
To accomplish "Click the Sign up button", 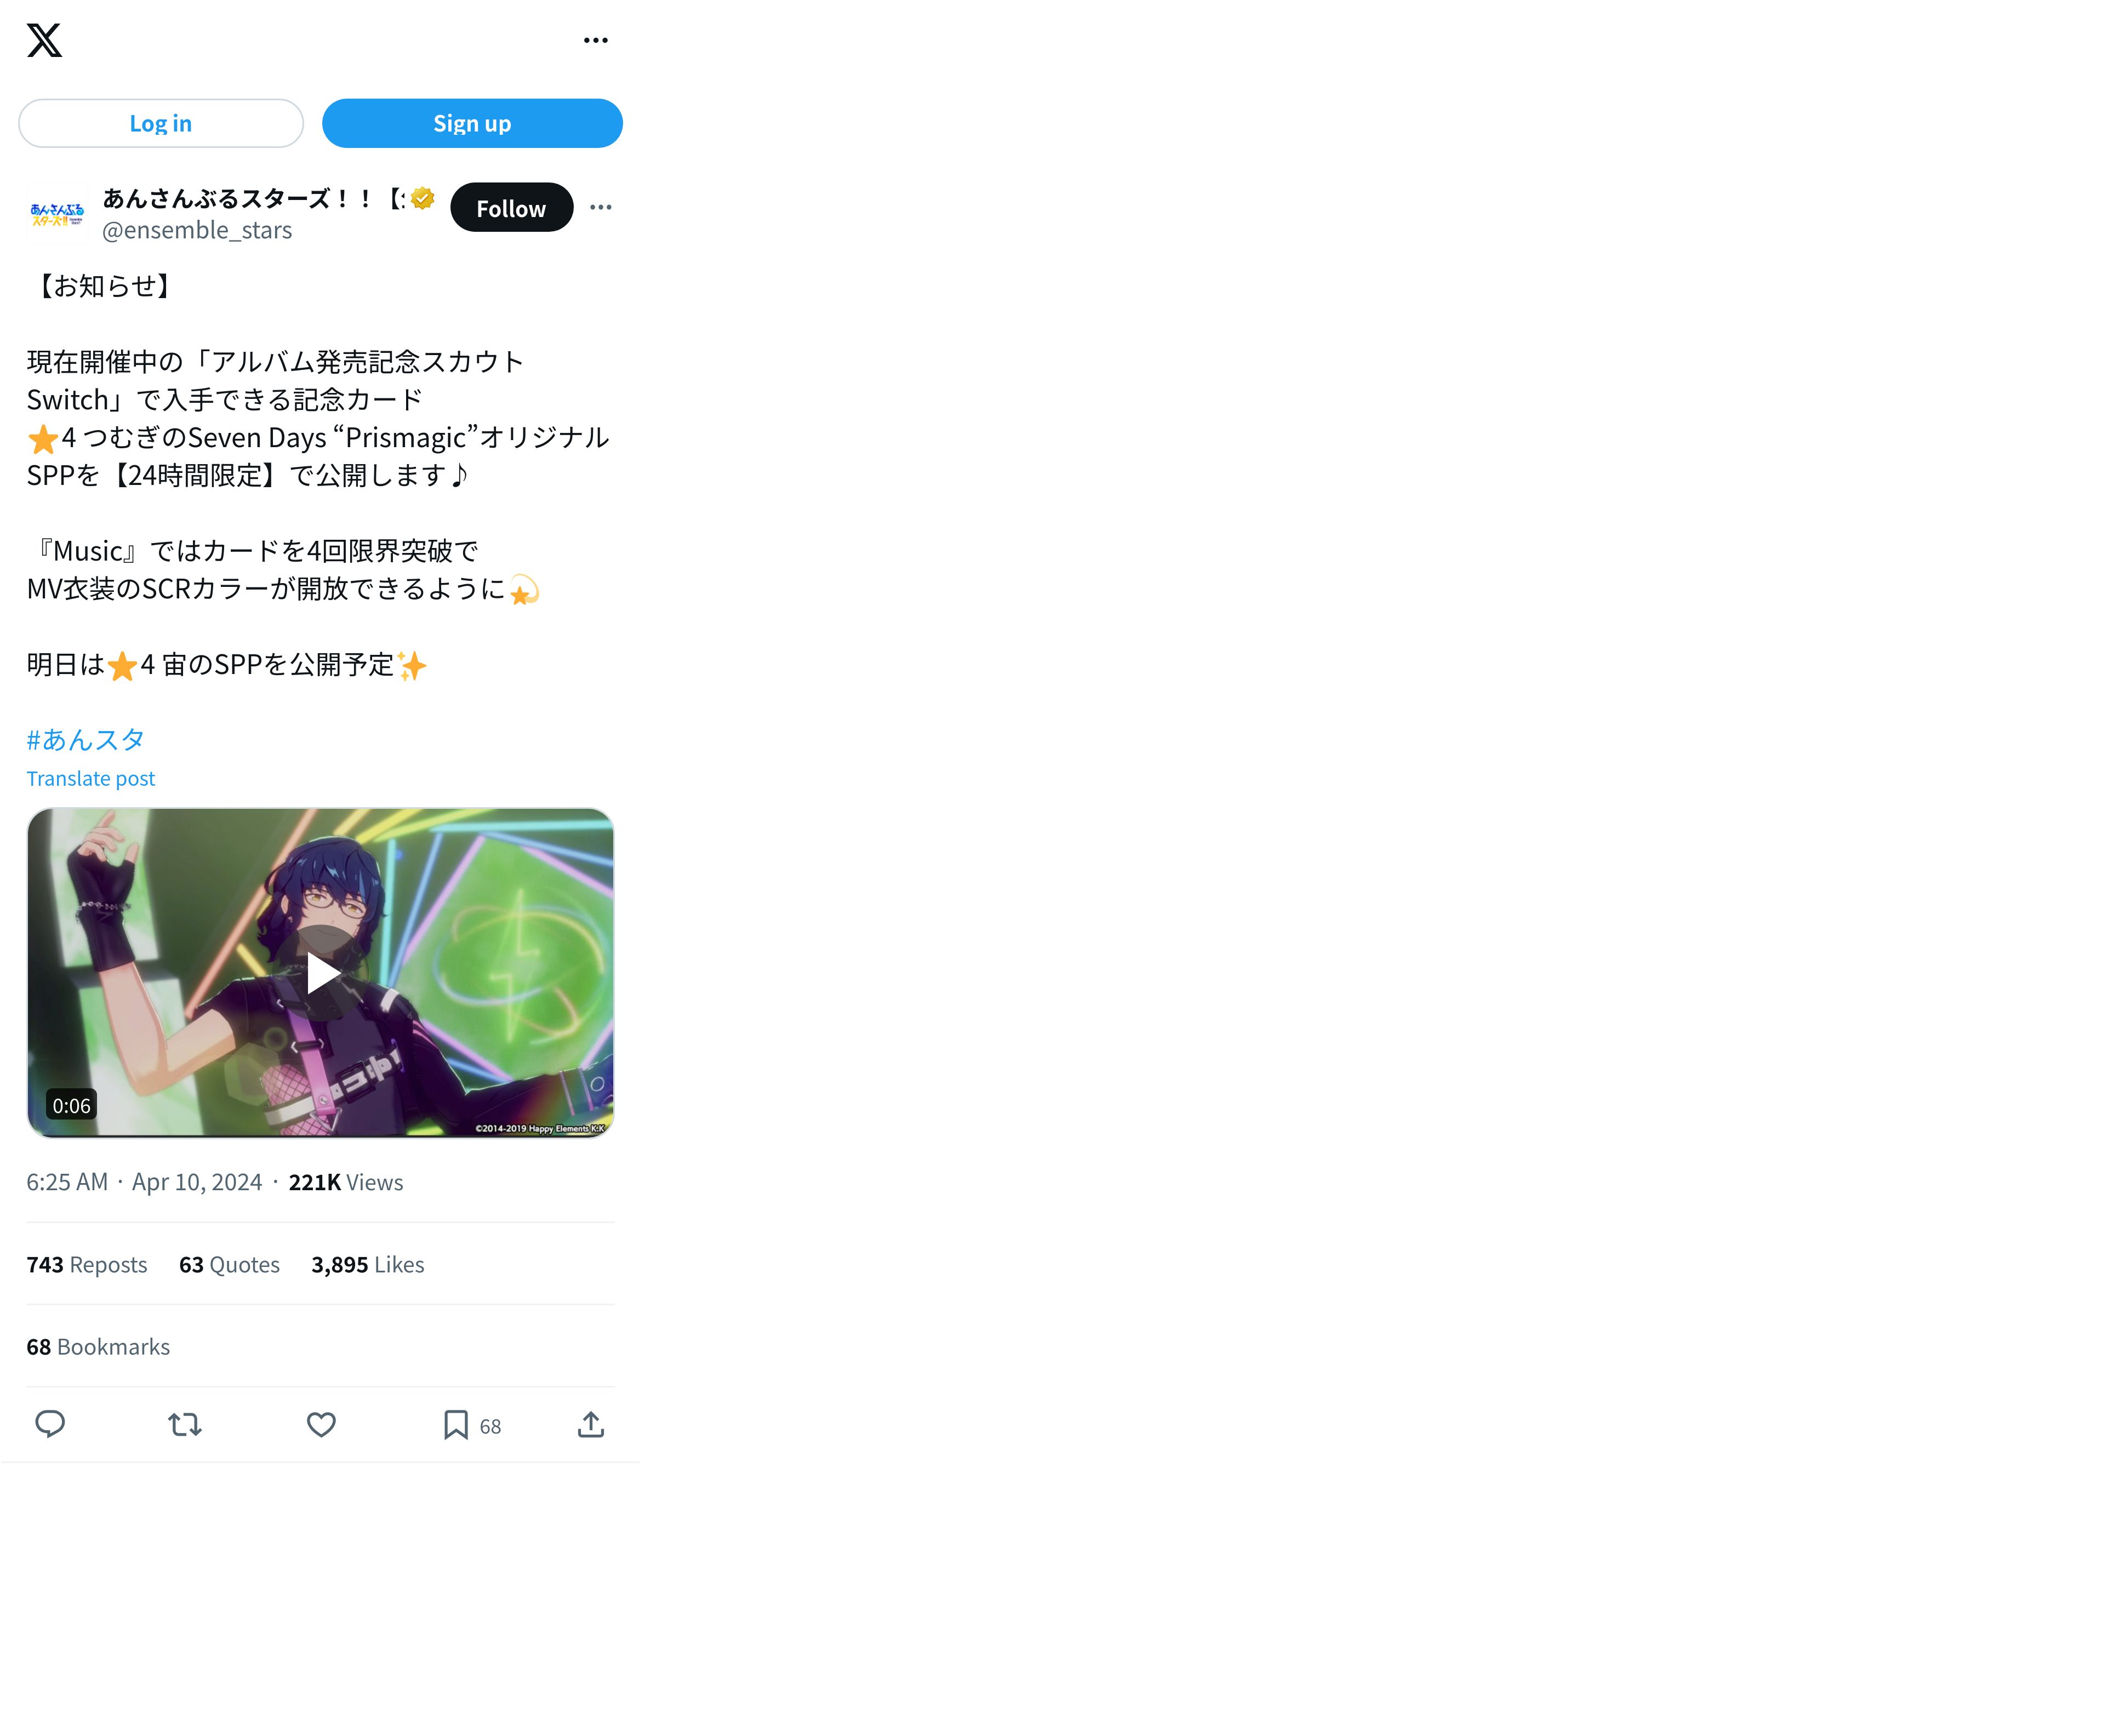I will 472,123.
